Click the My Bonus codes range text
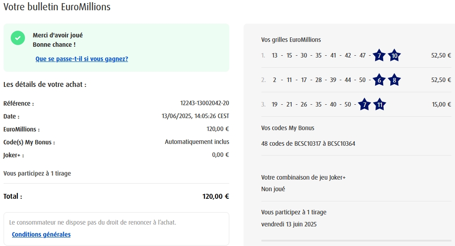 308,143
